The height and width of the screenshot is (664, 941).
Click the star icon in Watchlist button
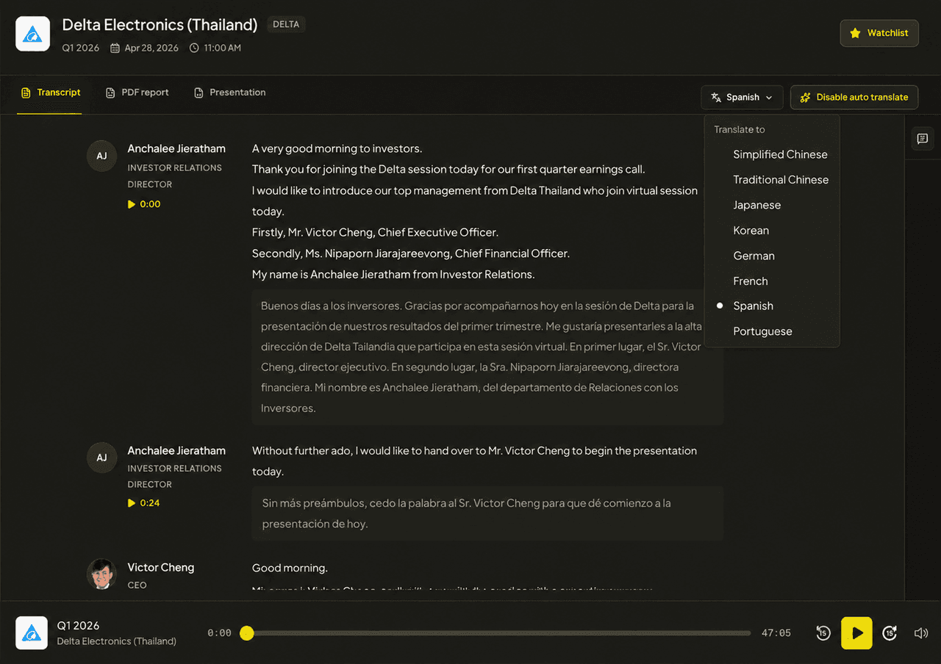point(855,33)
